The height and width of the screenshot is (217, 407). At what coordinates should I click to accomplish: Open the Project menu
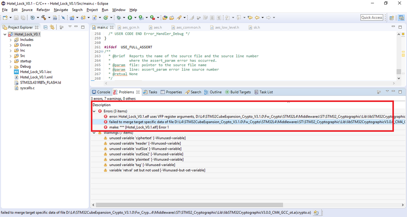tap(92, 10)
